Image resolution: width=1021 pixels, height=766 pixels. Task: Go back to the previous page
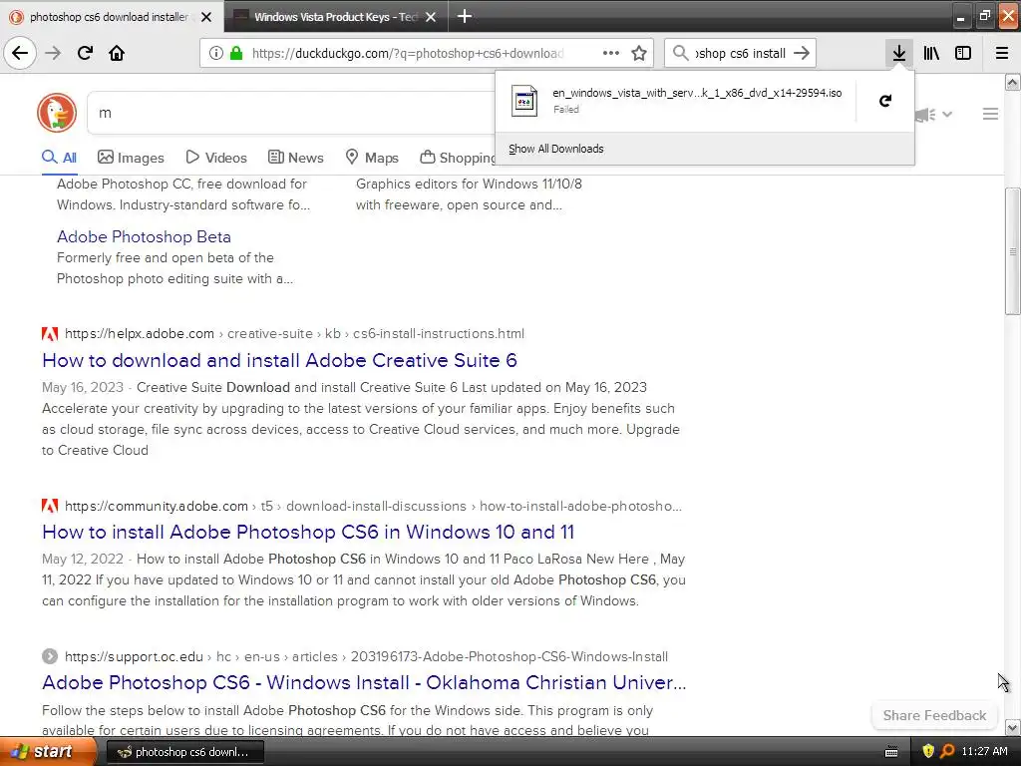[x=20, y=53]
